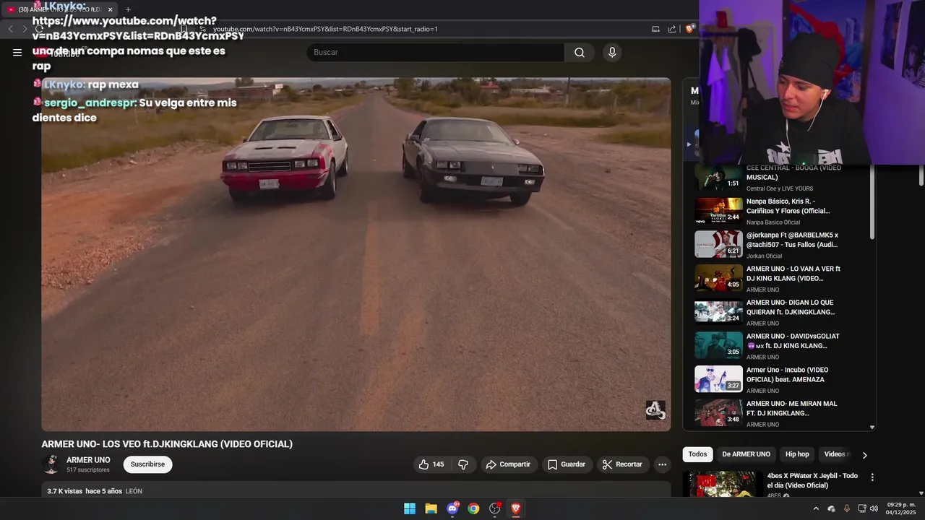Select the Hip hop filter chip

pyautogui.click(x=797, y=454)
